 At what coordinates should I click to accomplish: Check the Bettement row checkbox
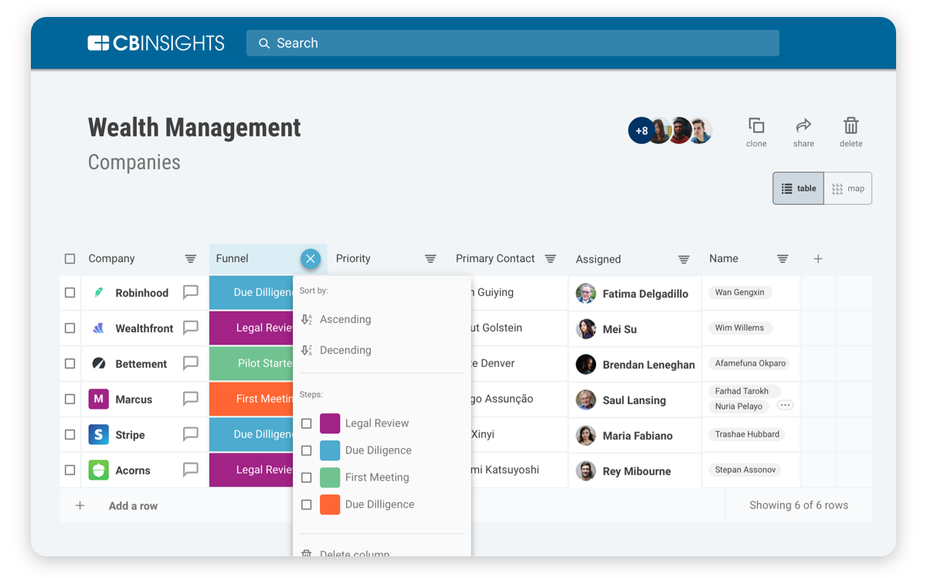[70, 363]
